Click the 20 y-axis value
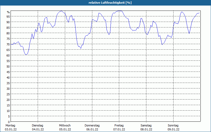The image size is (211, 132). click(x=8, y=100)
